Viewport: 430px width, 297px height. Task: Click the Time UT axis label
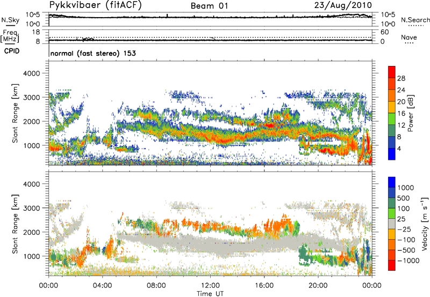coord(210,294)
